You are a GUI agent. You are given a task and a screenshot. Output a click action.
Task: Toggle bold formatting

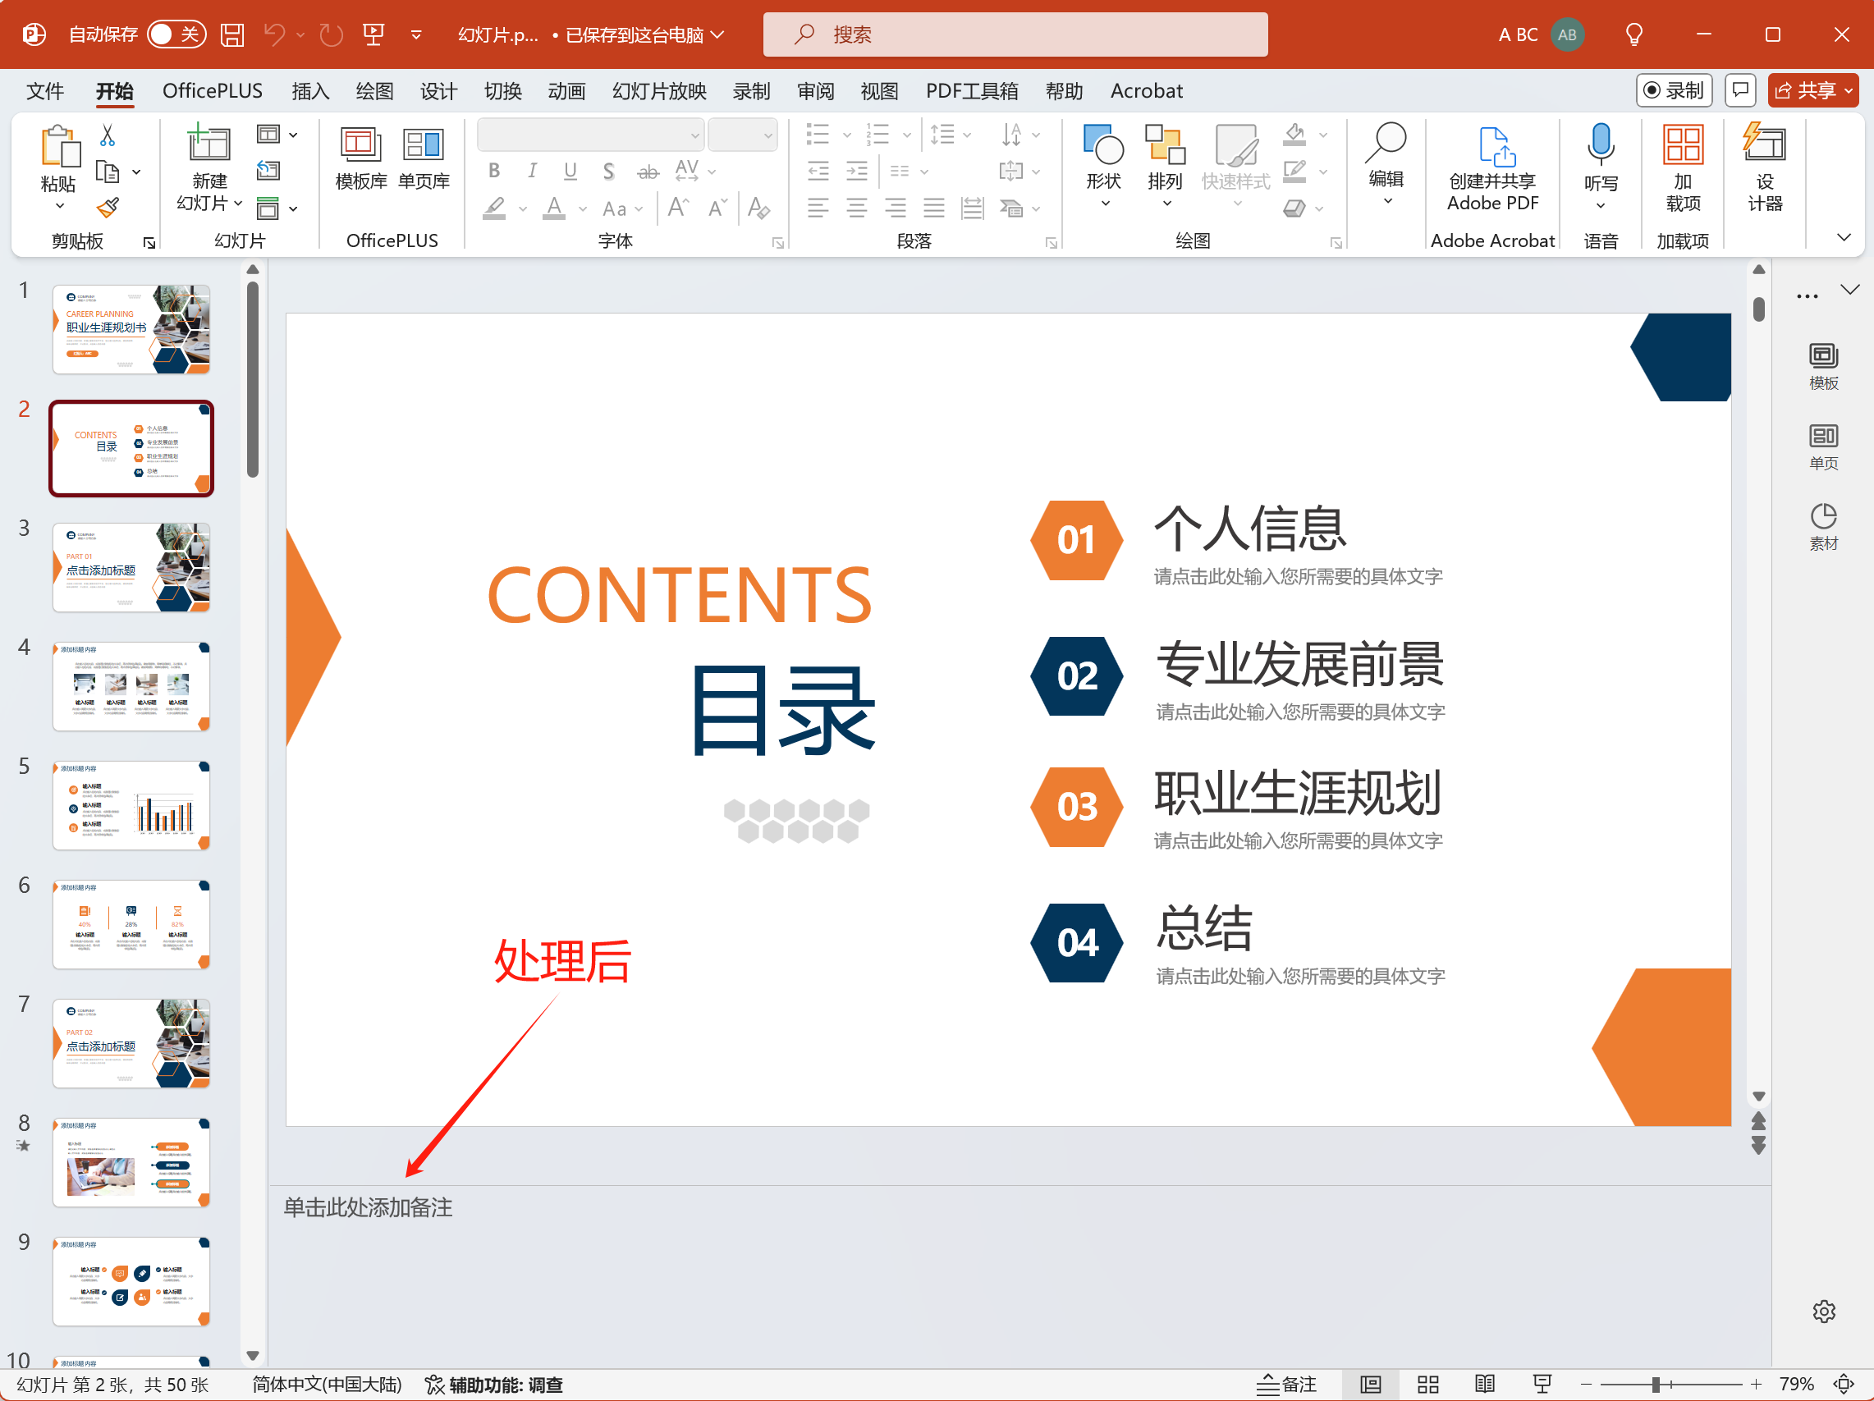tap(494, 170)
